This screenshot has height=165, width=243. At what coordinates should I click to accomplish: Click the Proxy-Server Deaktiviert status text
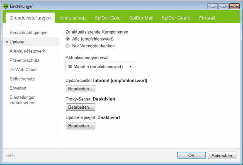click(x=104, y=99)
